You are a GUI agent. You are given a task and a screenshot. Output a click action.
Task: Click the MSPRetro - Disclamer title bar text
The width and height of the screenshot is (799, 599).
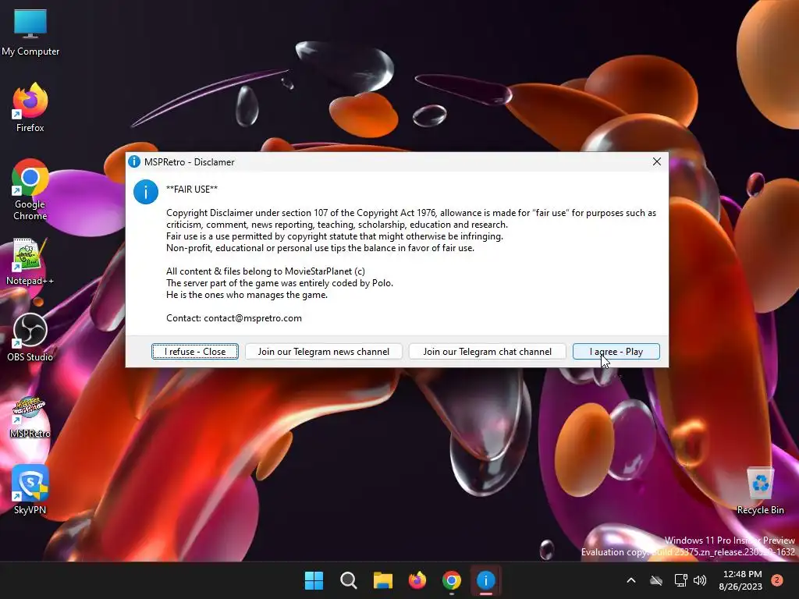(x=189, y=161)
